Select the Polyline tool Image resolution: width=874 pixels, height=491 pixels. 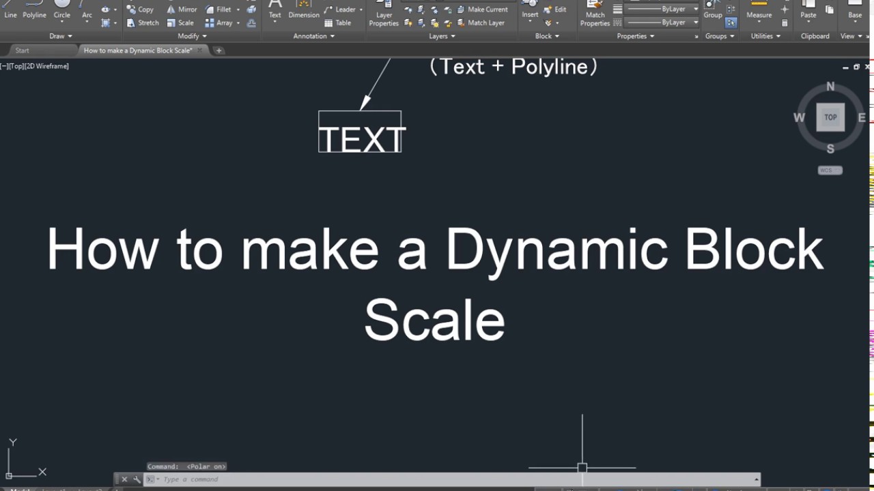(x=34, y=10)
